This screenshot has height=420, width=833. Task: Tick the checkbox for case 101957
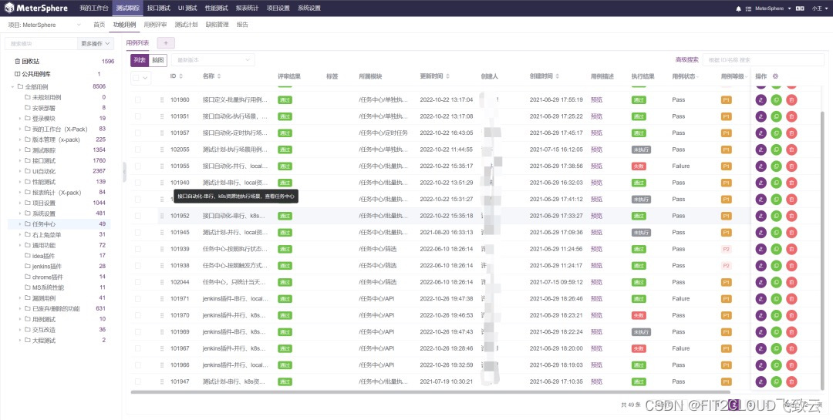click(138, 133)
